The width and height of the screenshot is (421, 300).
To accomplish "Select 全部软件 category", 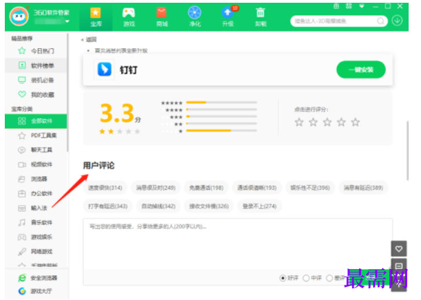I will coord(36,121).
